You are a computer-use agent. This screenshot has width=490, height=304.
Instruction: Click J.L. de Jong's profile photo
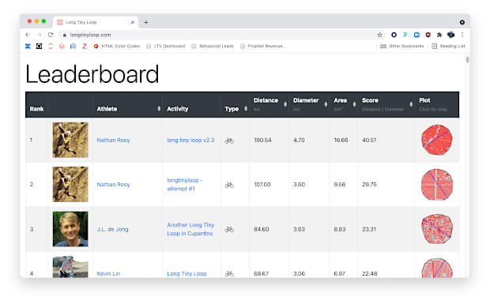tap(70, 229)
